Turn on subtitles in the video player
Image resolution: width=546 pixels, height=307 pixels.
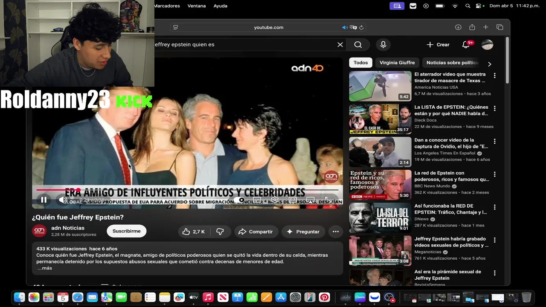pyautogui.click(x=257, y=200)
